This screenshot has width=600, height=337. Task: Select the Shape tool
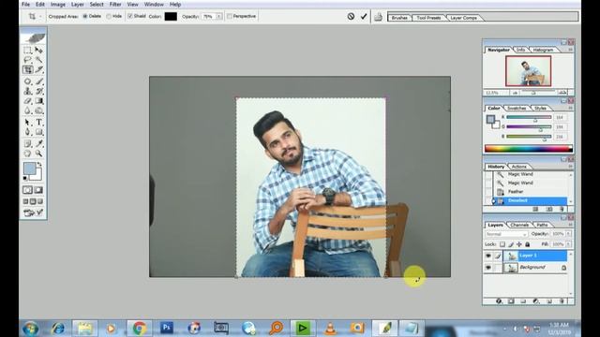38,132
